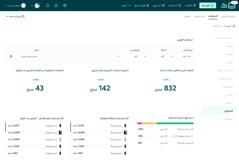Click the print report icon
The image size is (239, 160).
click(11, 56)
